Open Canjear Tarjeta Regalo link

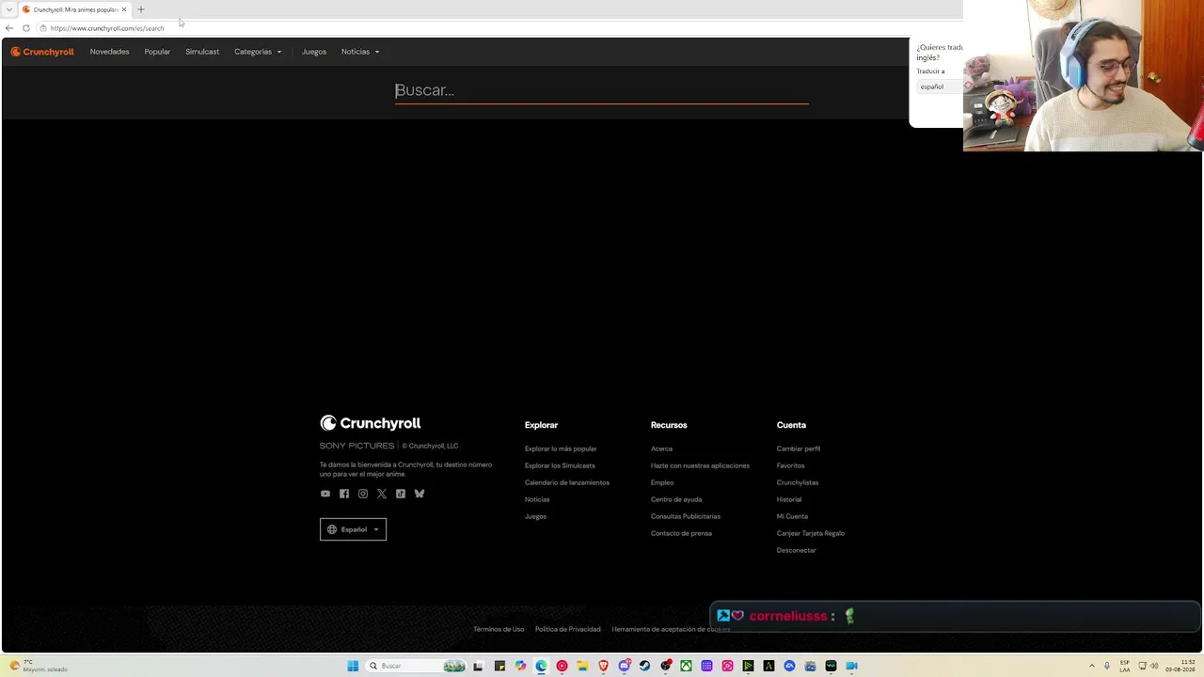pos(811,533)
